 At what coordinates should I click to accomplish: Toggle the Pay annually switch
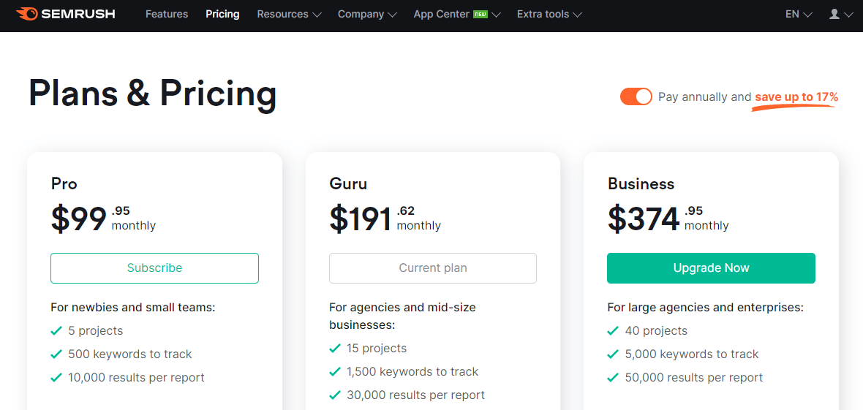pyautogui.click(x=636, y=97)
